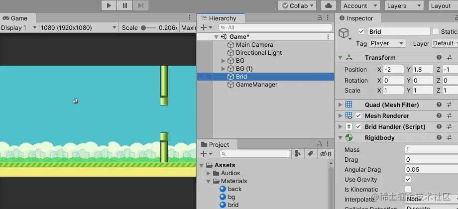Open the Layer Default dropdown
The image size is (458, 209).
pos(445,43)
